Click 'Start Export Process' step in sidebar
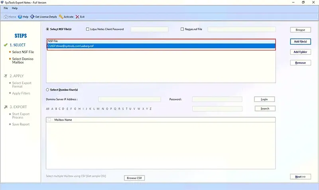The width and height of the screenshot is (319, 190). tap(21, 116)
